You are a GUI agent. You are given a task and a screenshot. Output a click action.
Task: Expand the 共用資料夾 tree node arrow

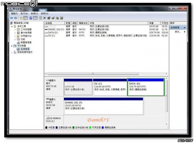(15, 36)
